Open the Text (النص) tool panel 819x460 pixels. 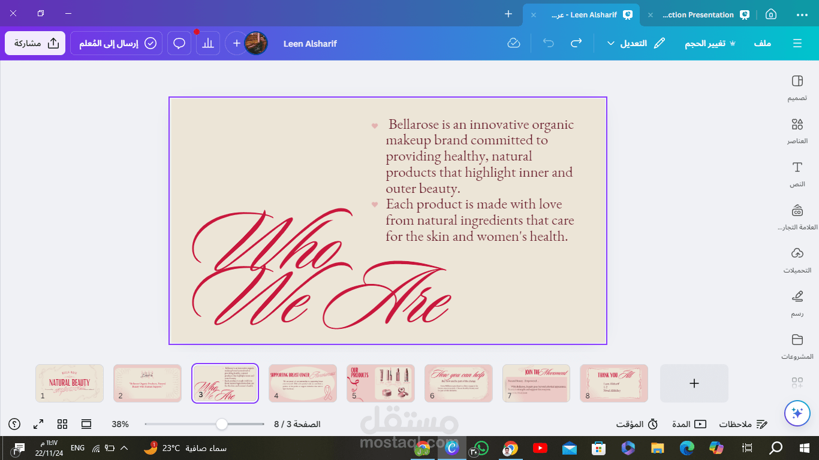click(x=797, y=174)
